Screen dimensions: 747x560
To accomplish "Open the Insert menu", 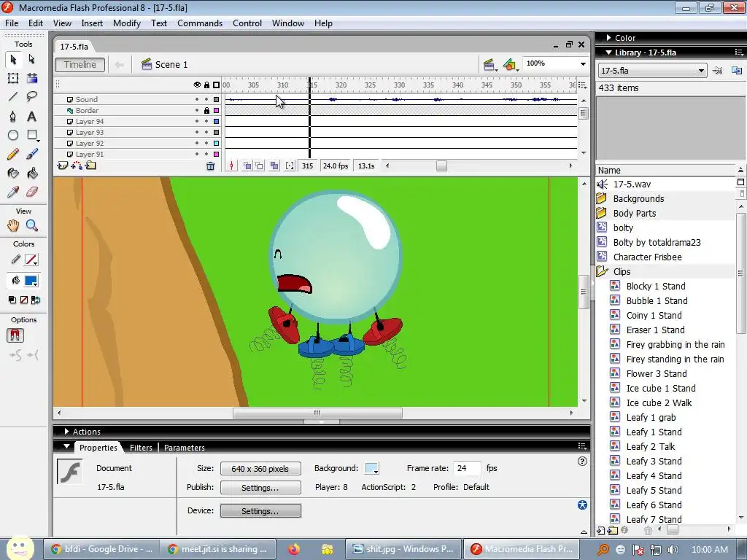I will click(92, 23).
